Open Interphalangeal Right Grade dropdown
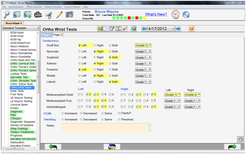Viewport: 246px width, 154px height. 192,107
